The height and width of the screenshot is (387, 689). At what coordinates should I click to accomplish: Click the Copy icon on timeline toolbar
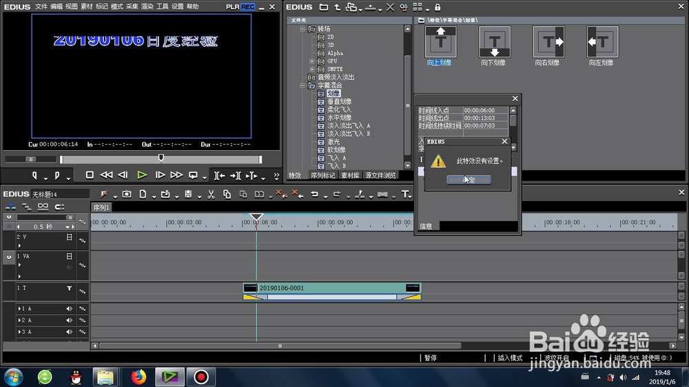[227, 194]
